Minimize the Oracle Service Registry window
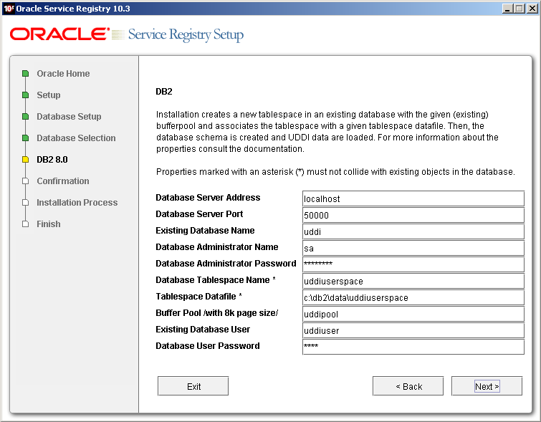 tap(507, 9)
